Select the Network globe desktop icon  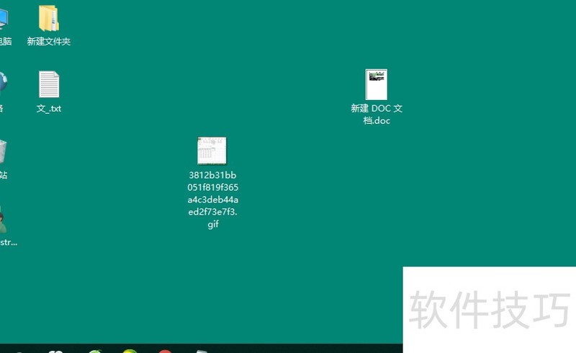coord(3,84)
